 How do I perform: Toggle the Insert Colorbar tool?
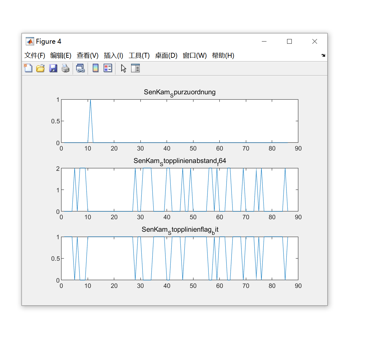(95, 68)
